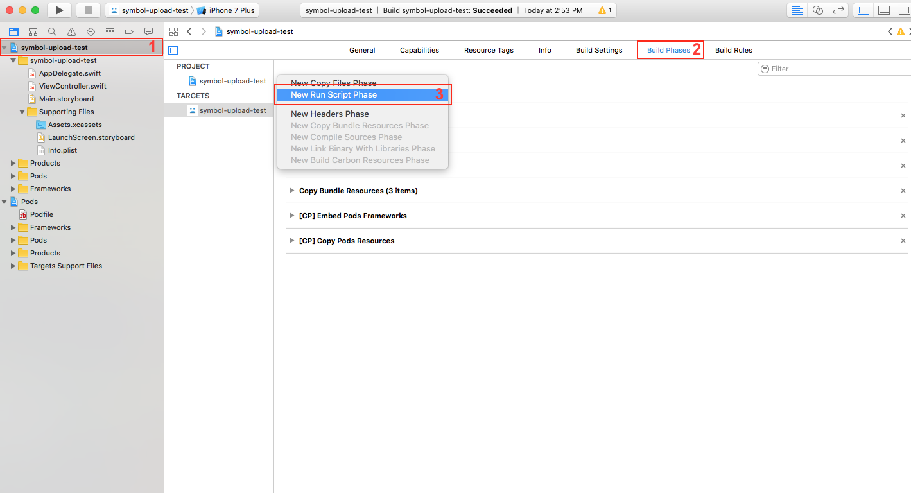
Task: Select LaunchScreen.storyboard in the navigator
Action: pyautogui.click(x=91, y=137)
